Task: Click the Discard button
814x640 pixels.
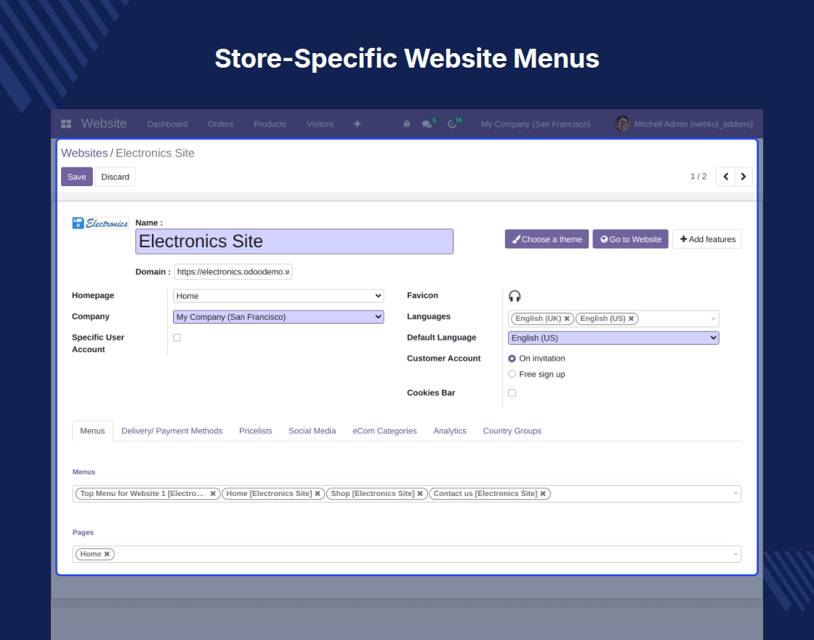Action: click(116, 177)
